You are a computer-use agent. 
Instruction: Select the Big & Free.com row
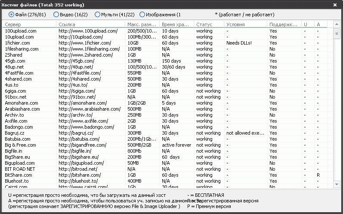[165, 145]
